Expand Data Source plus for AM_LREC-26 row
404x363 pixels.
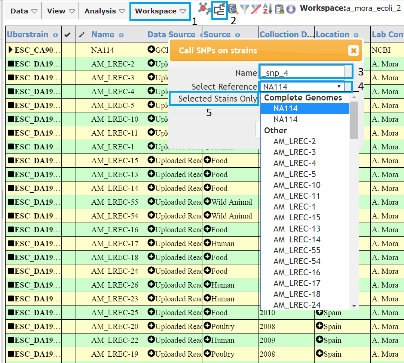tap(151, 284)
